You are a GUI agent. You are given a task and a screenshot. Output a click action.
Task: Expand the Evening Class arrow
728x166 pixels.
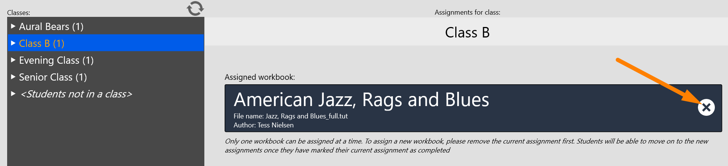pyautogui.click(x=13, y=60)
